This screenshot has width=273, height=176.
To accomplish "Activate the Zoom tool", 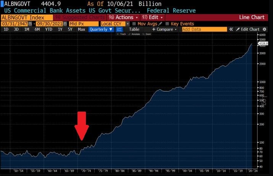I will point(147,34).
